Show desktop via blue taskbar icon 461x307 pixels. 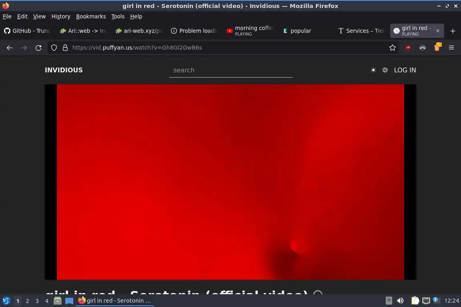coord(69,301)
